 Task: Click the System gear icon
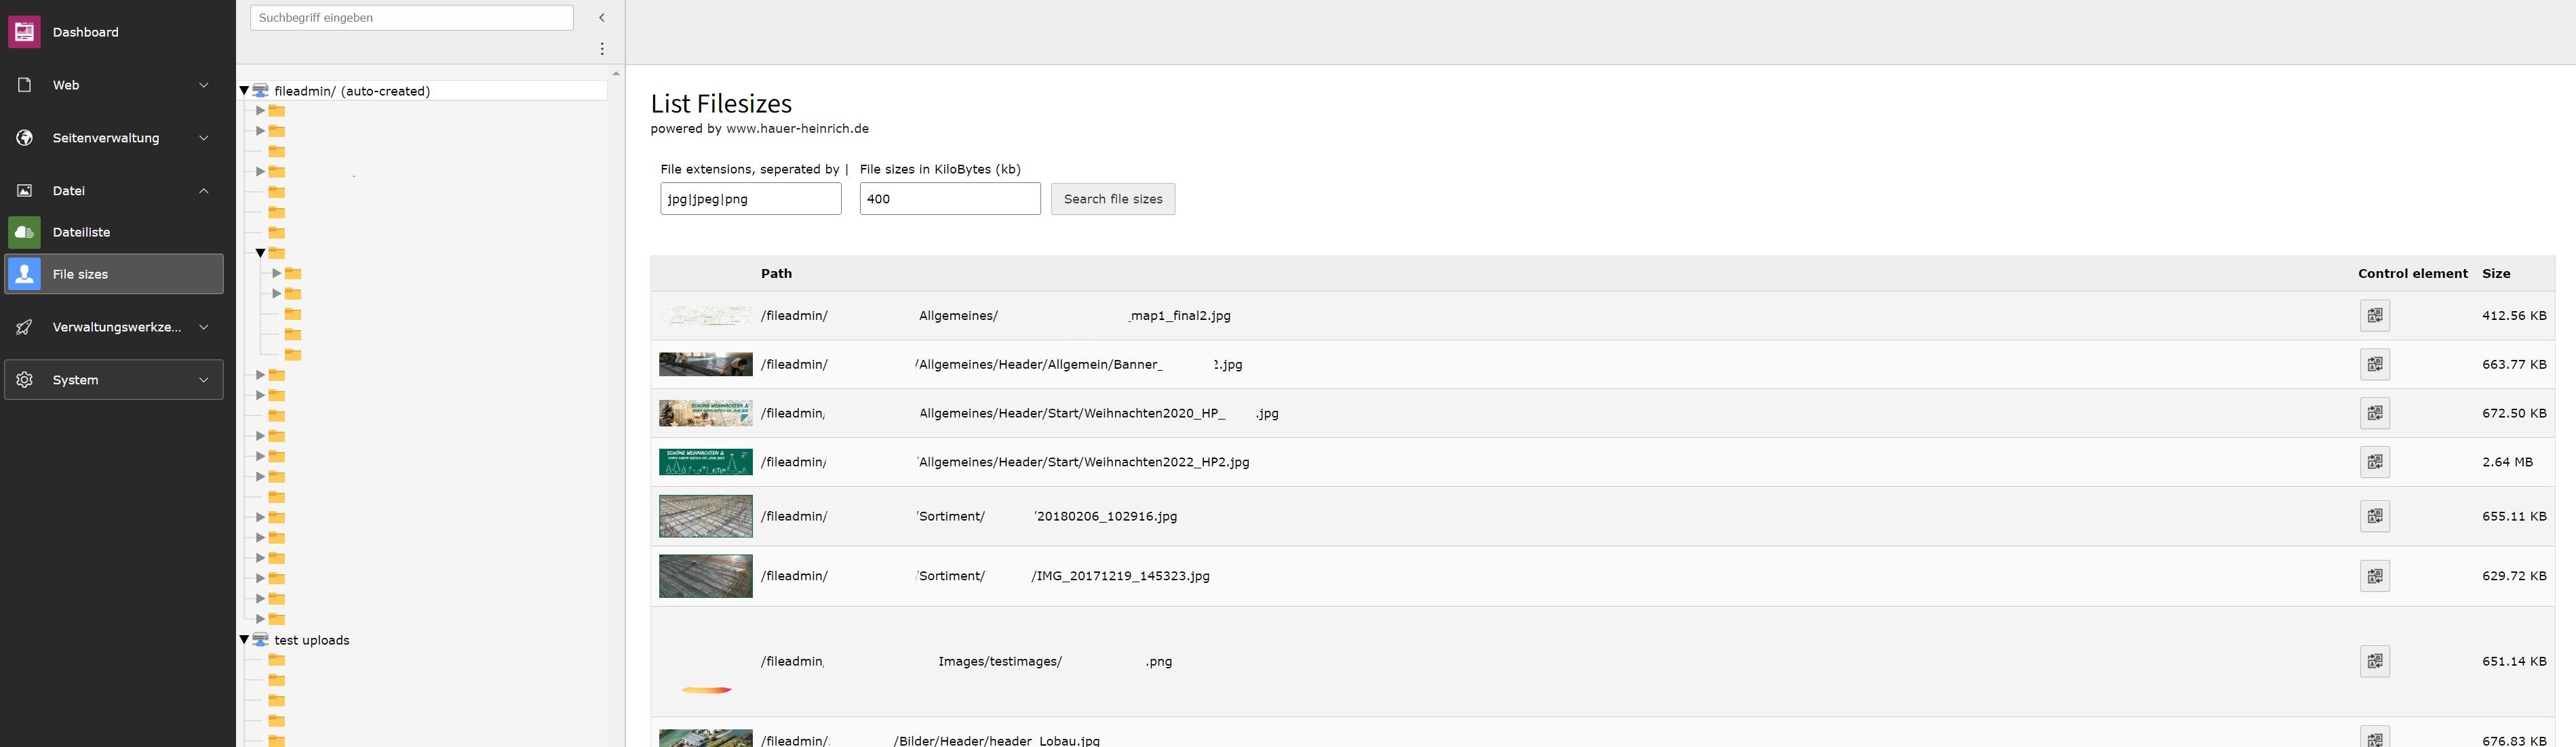[x=25, y=380]
